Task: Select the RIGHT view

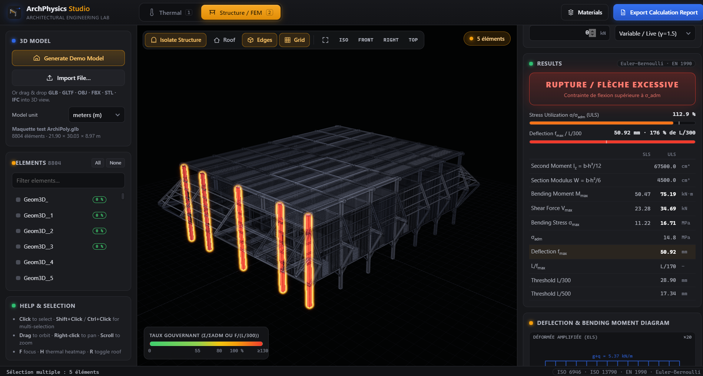Action: (x=391, y=40)
